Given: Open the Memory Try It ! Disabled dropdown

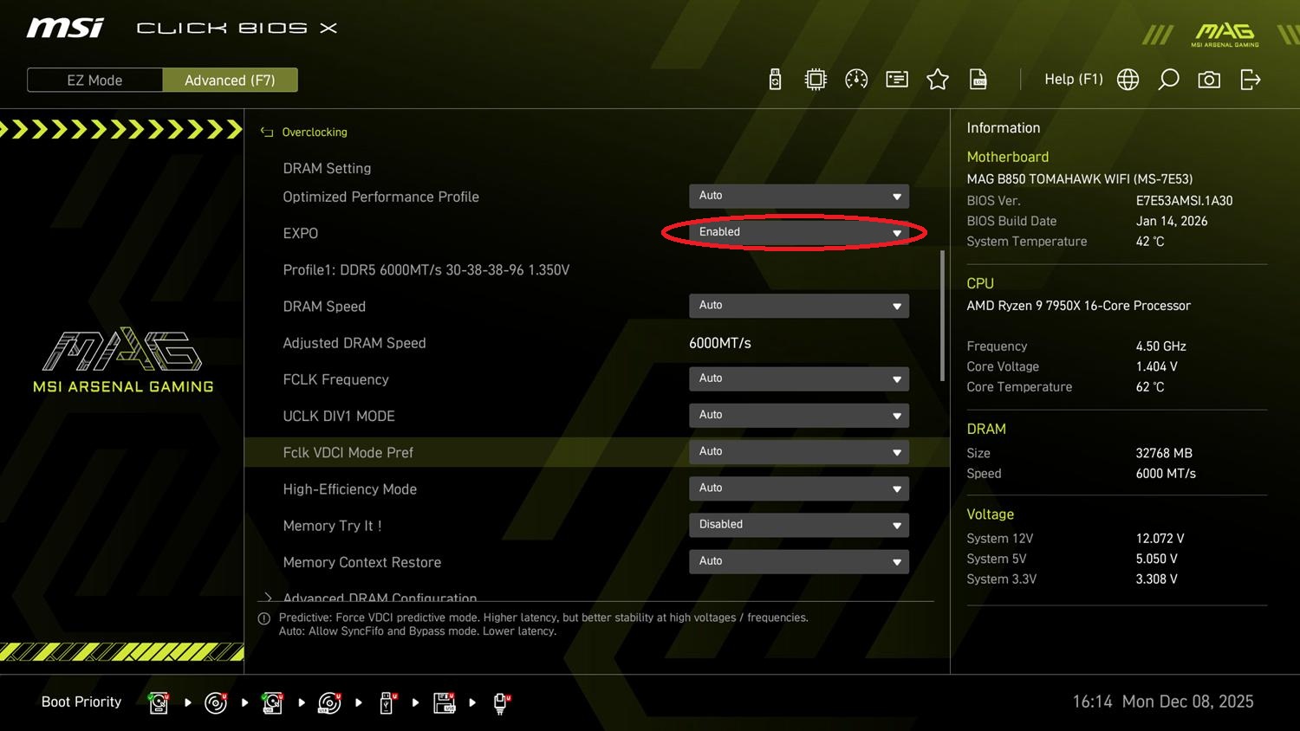Looking at the screenshot, I should point(798,525).
